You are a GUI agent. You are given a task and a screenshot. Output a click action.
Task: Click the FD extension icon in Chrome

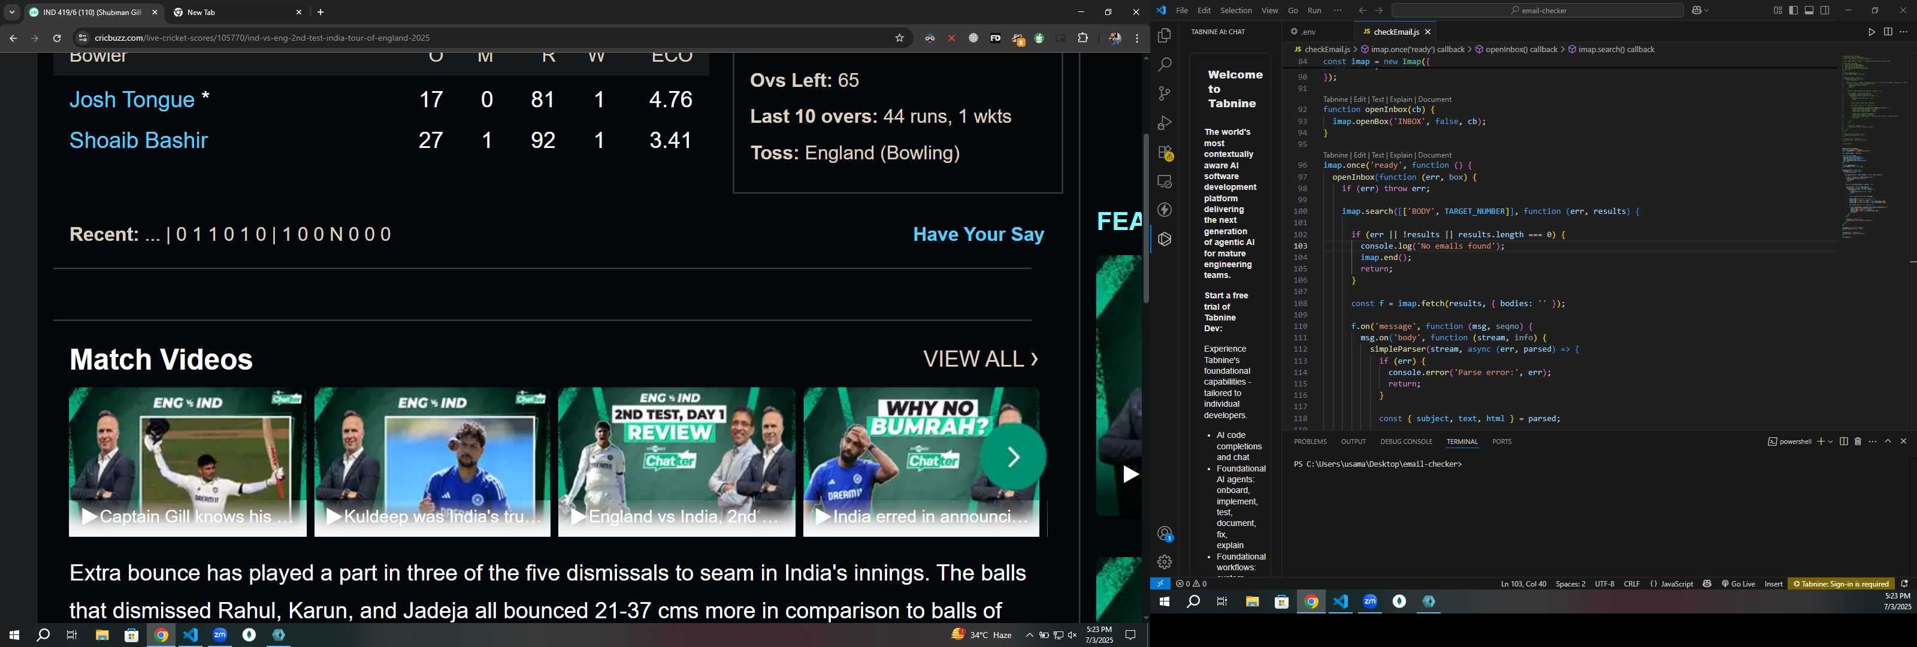[x=995, y=38]
